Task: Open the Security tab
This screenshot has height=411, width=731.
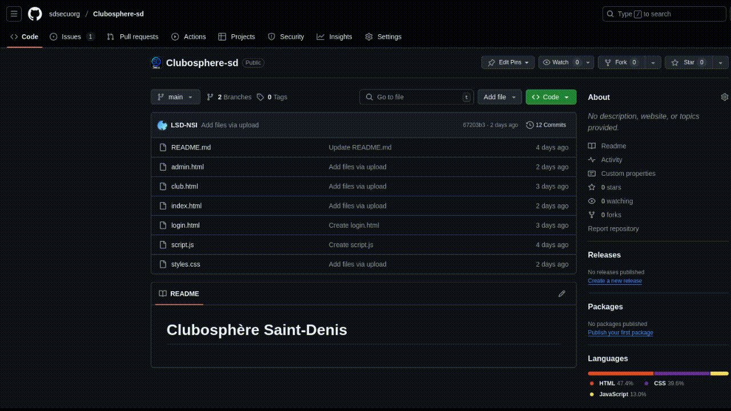Action: coord(286,37)
